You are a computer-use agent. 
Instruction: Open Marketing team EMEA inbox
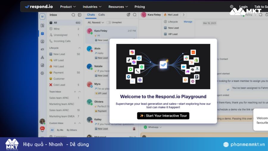click(x=65, y=116)
